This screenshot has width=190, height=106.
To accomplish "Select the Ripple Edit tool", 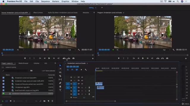I will [x=60, y=72].
